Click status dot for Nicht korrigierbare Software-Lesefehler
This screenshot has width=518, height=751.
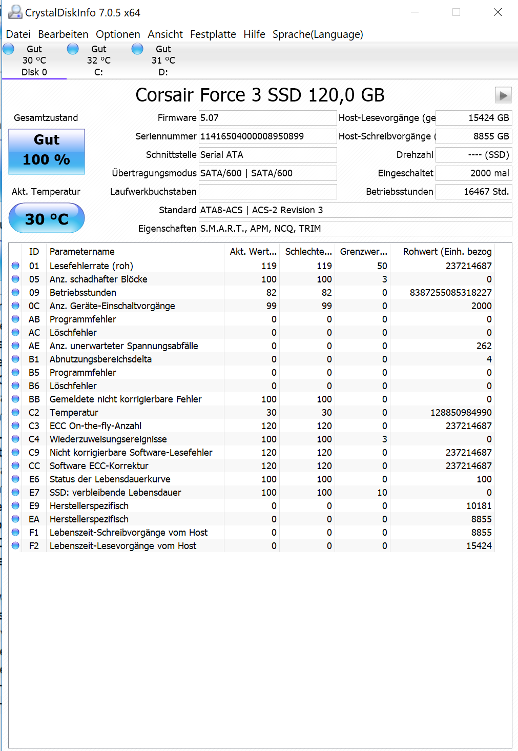(x=15, y=452)
